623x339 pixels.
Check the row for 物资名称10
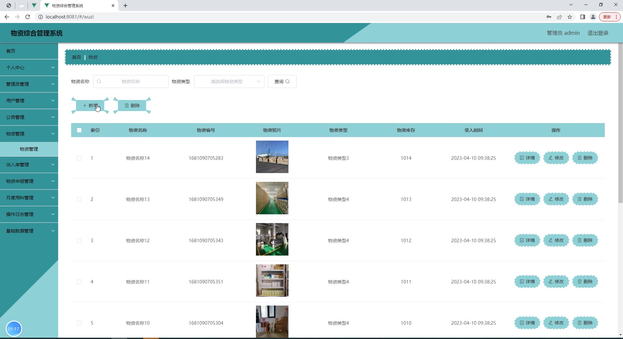[x=79, y=323]
